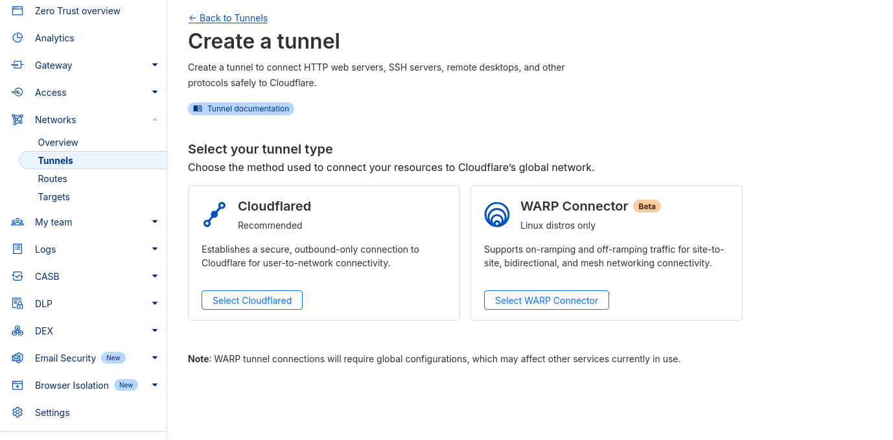Expand the DLP dropdown arrow
893x440 pixels.
point(155,303)
